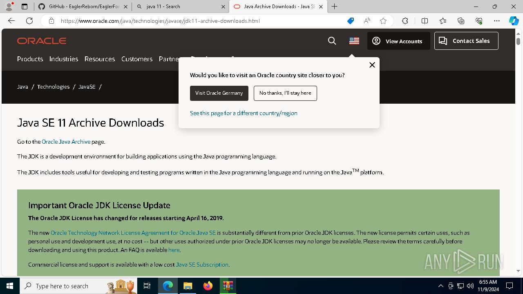Click Contact Sales button
This screenshot has width=523, height=294.
coord(466,41)
